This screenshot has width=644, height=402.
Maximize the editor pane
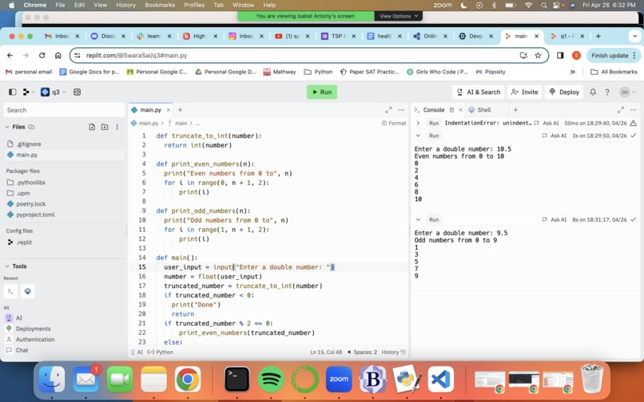pyautogui.click(x=388, y=110)
